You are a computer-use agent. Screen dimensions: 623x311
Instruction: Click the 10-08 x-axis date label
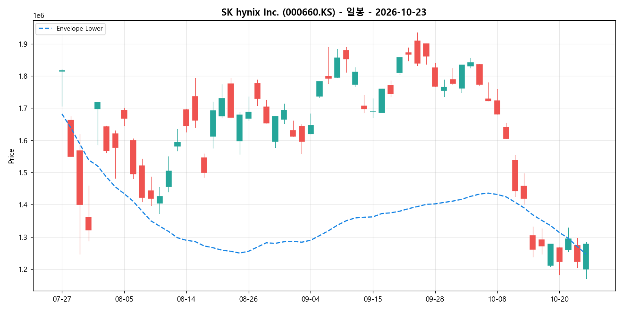click(497, 299)
